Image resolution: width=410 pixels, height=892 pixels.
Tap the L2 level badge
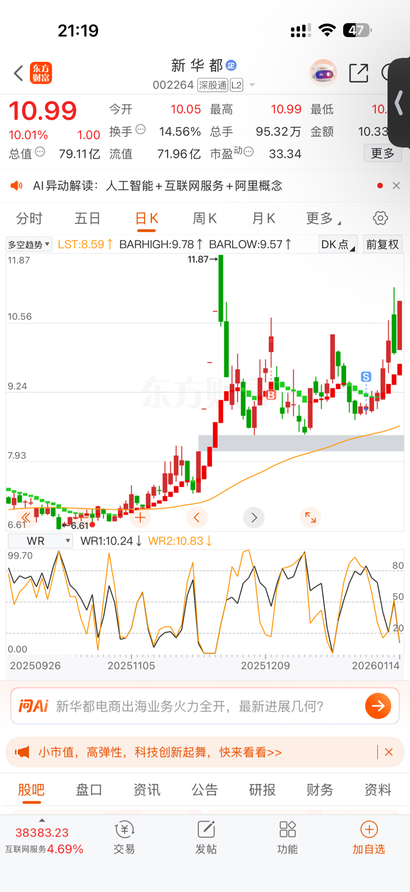tap(236, 85)
